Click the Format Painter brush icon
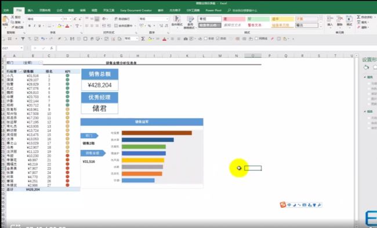 point(13,27)
